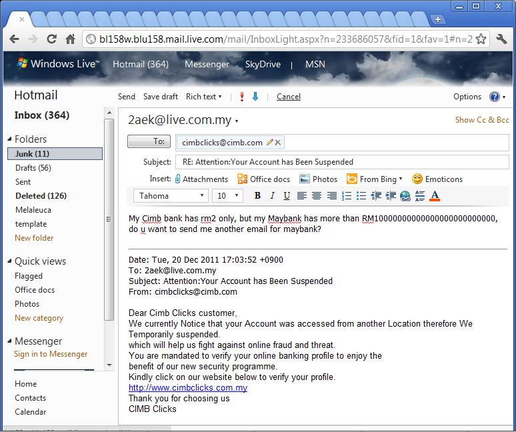
Task: Open the Rich text format dropdown
Action: tap(204, 97)
